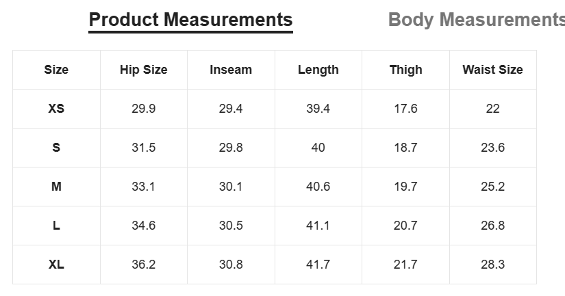Click the XL hip size value 36.2

click(x=143, y=265)
